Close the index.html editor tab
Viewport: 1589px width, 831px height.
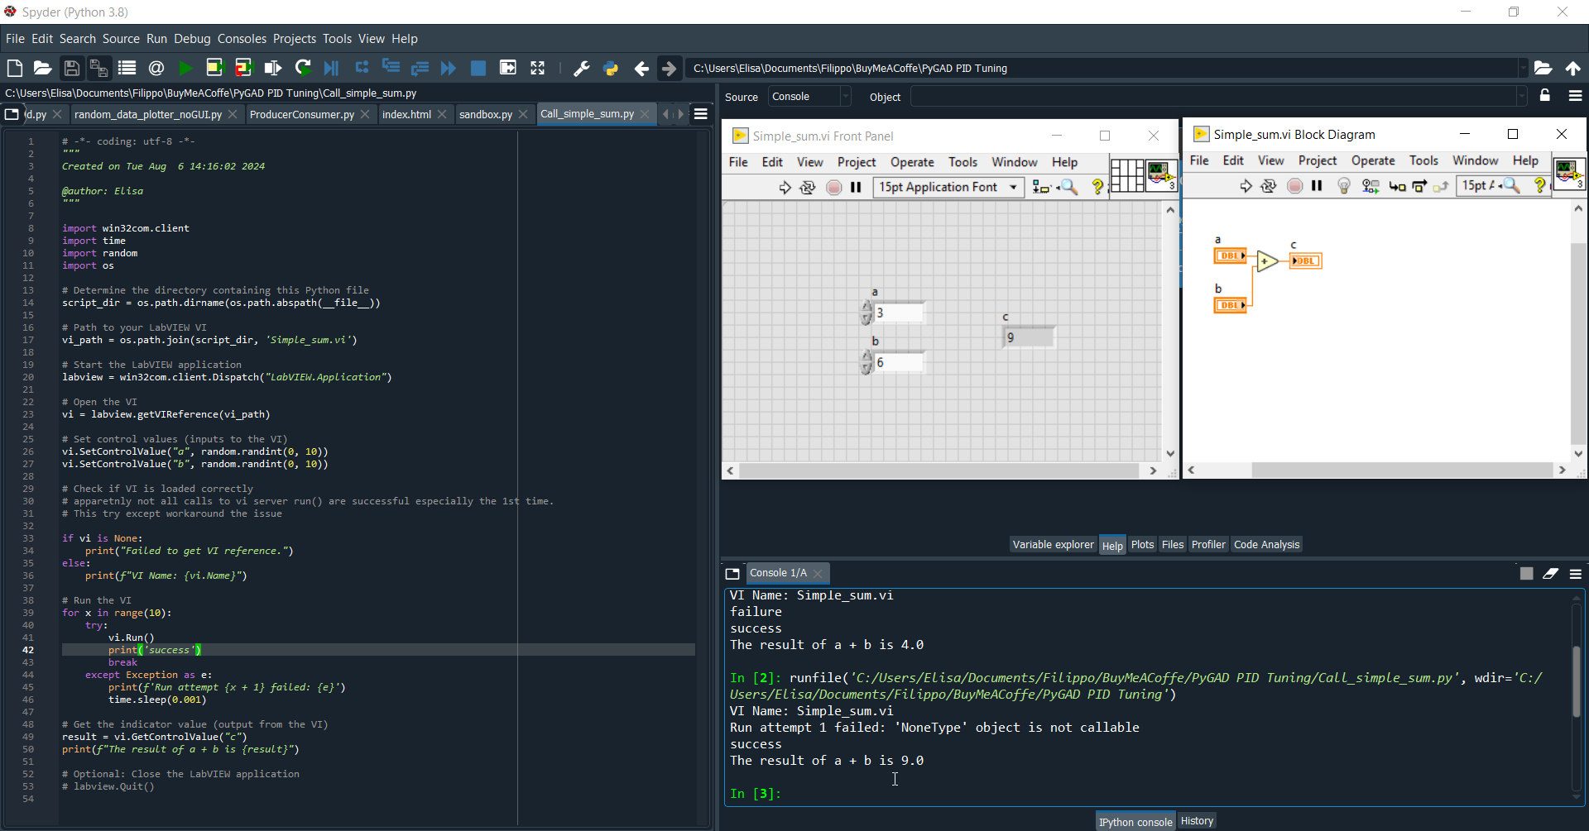coord(442,114)
